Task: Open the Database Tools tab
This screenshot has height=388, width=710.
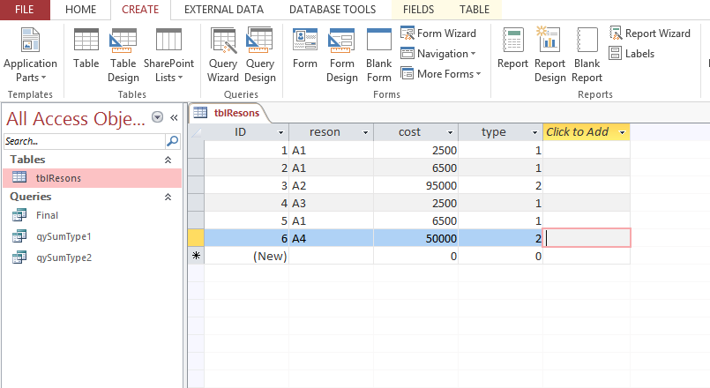Action: tap(333, 10)
